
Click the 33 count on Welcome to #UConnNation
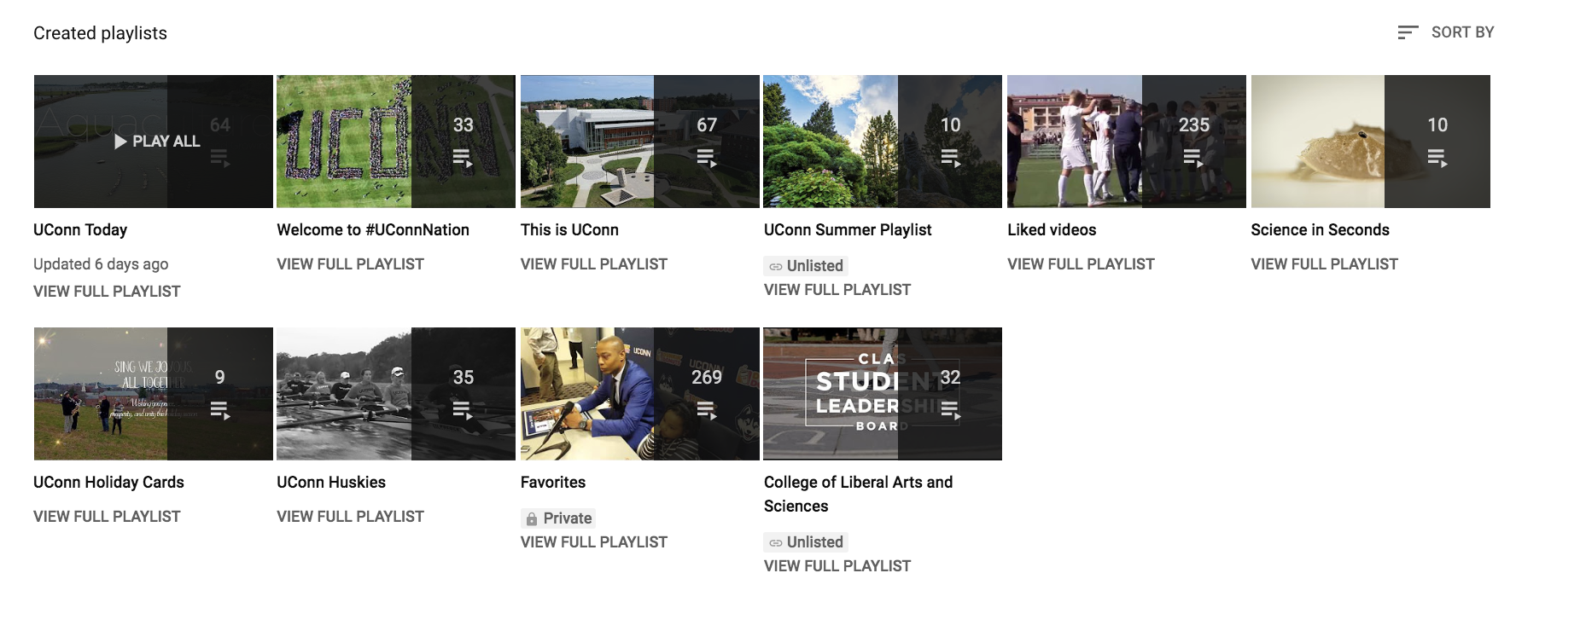click(463, 125)
